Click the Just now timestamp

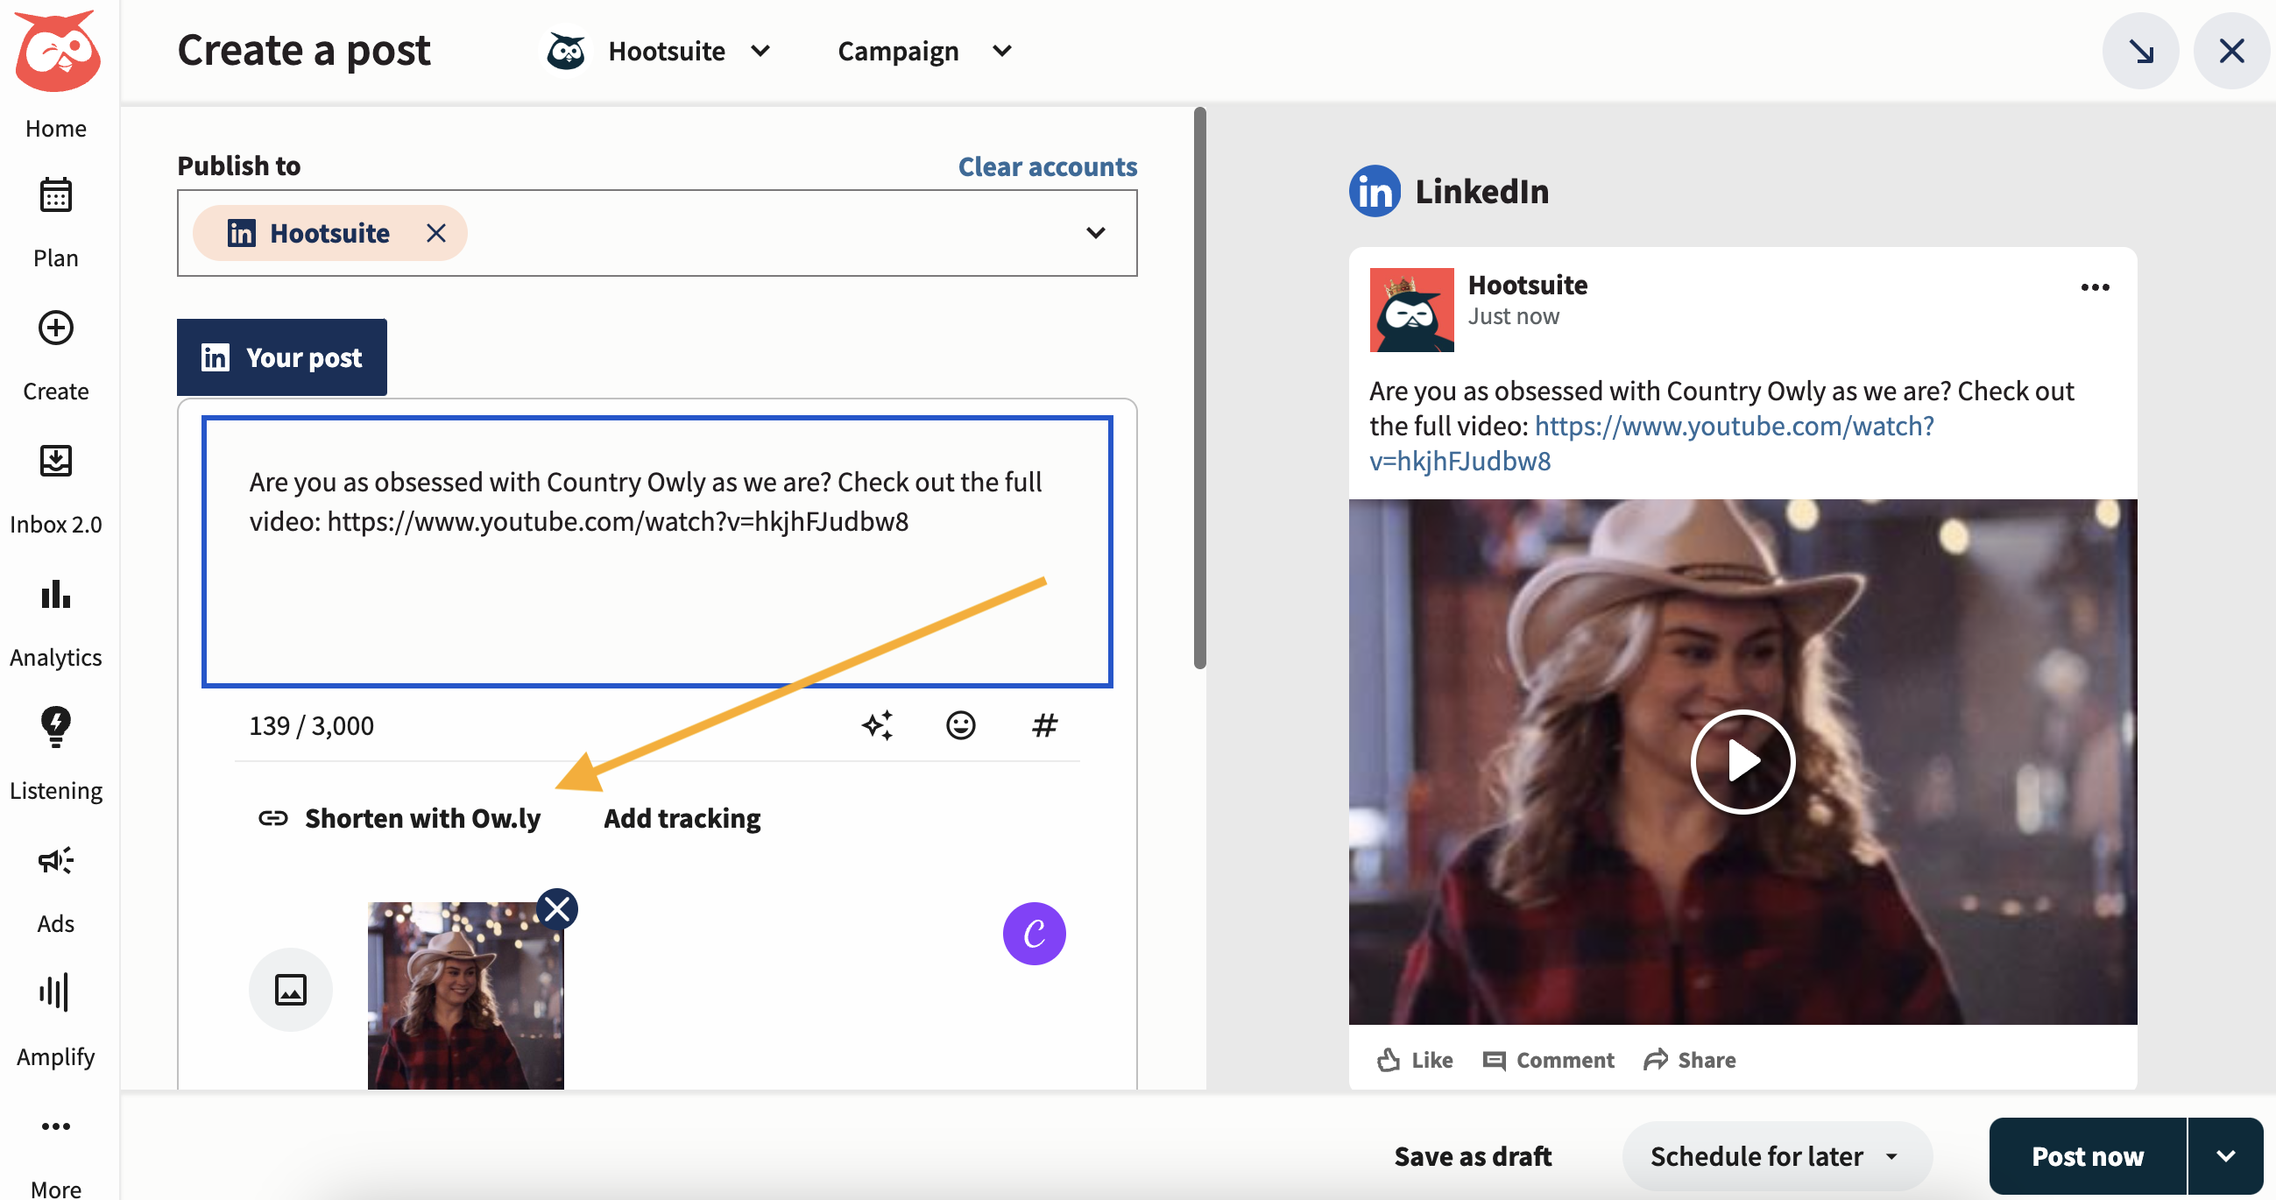tap(1513, 316)
